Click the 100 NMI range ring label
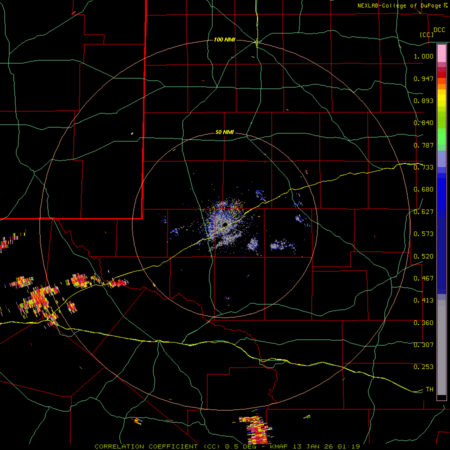 pyautogui.click(x=224, y=39)
